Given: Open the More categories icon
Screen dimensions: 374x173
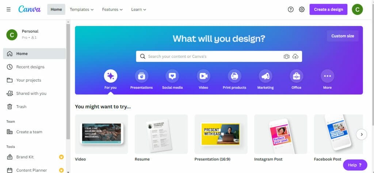Looking at the screenshot, I should click(328, 76).
